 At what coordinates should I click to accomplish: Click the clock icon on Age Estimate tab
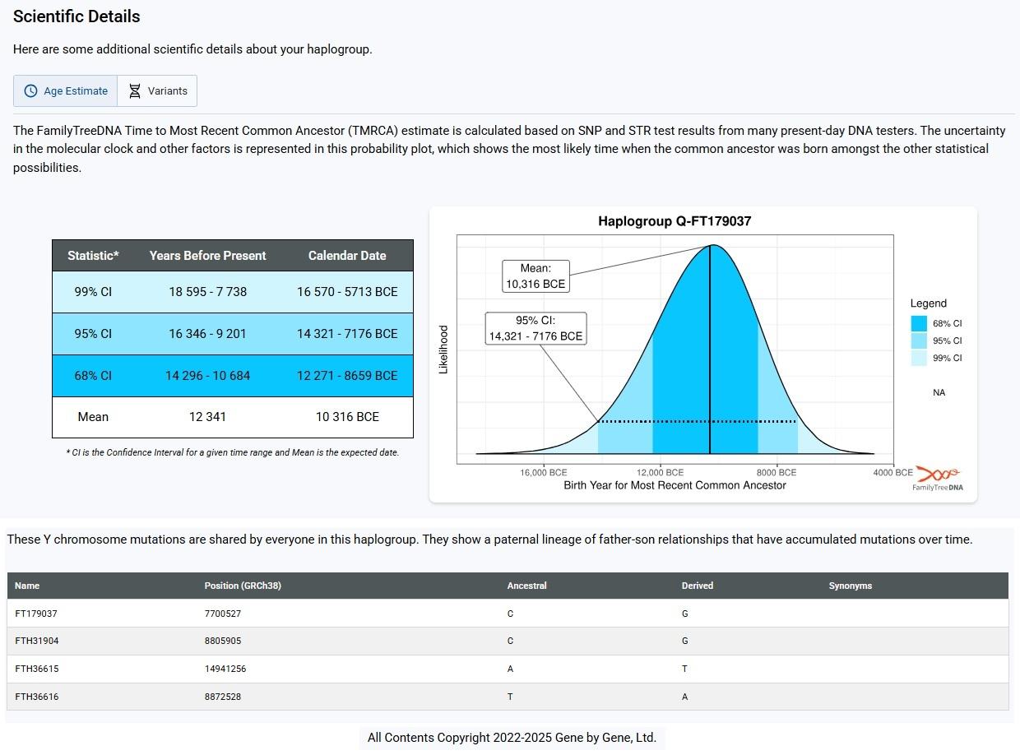click(x=30, y=91)
